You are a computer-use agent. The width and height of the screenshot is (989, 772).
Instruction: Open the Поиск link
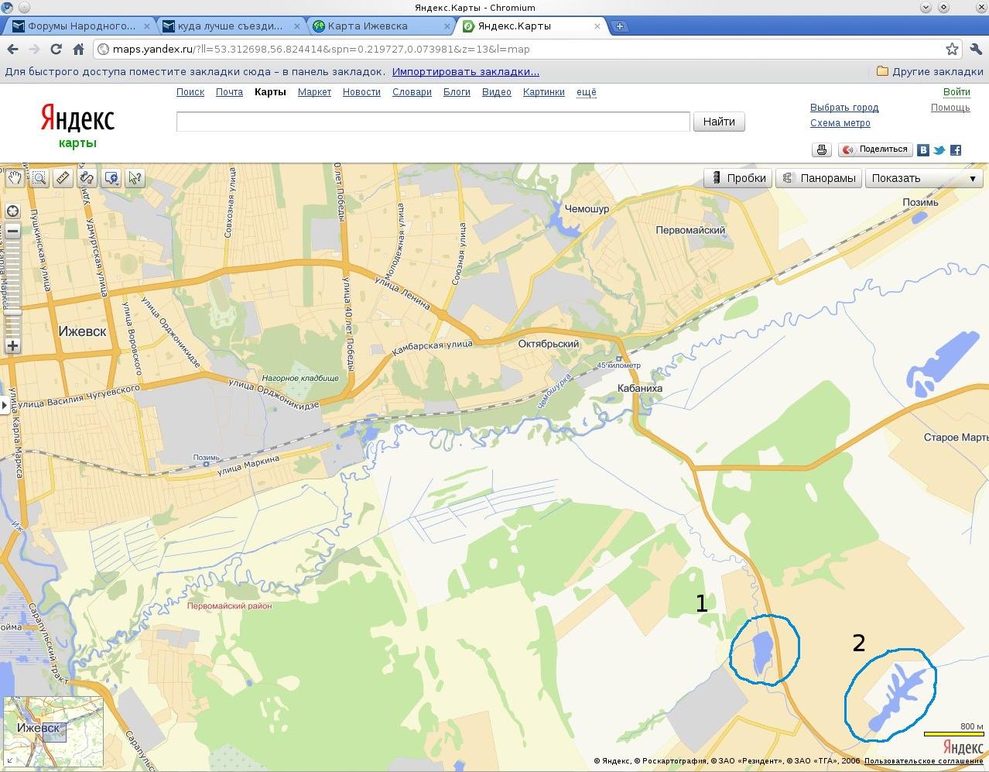pos(190,92)
